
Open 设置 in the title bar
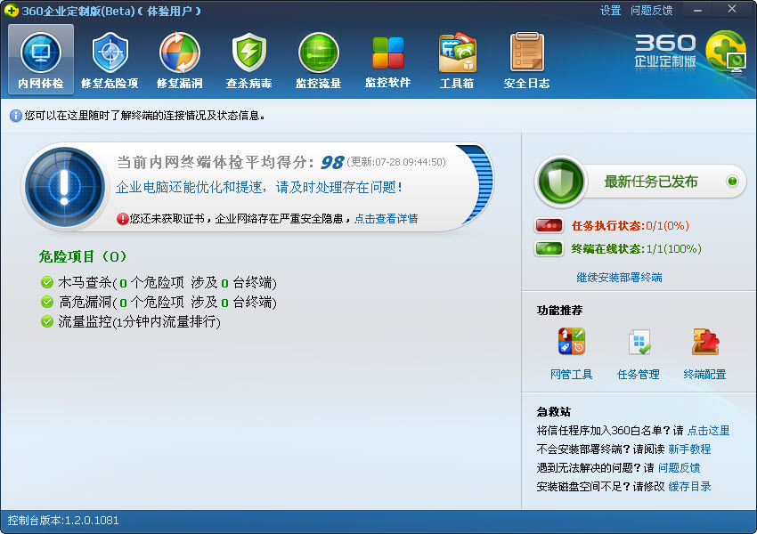(x=610, y=10)
